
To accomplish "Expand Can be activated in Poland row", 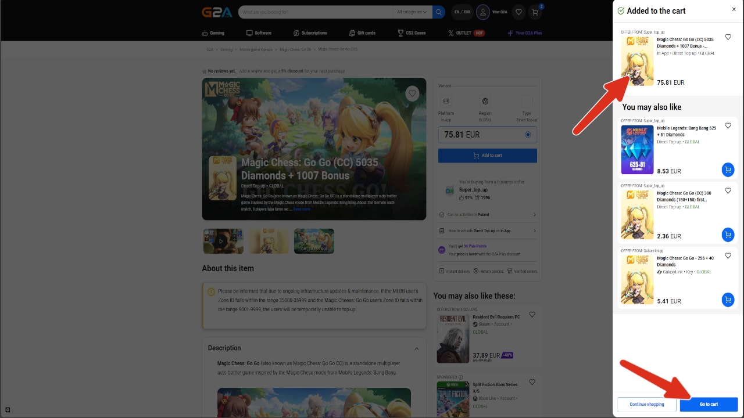I will (487, 215).
